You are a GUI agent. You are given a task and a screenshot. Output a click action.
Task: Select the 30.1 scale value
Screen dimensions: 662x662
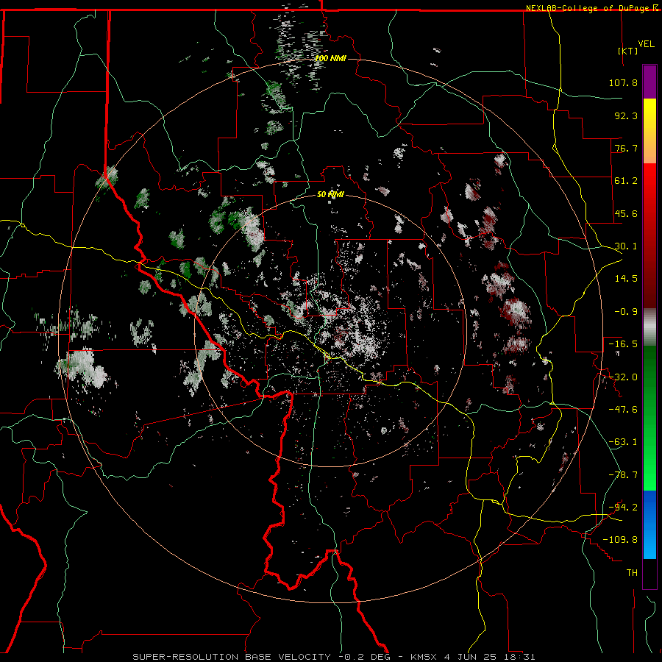(626, 246)
